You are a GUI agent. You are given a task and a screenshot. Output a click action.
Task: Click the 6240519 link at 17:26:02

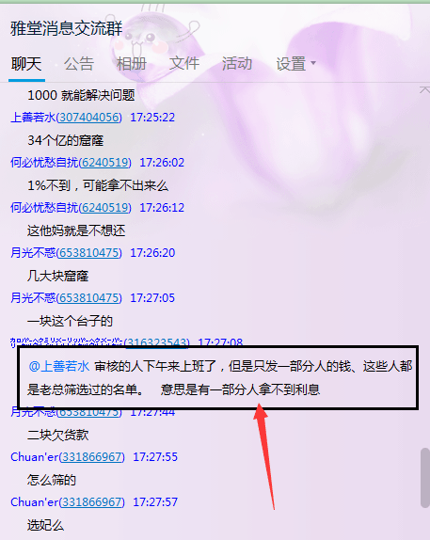[x=105, y=163]
